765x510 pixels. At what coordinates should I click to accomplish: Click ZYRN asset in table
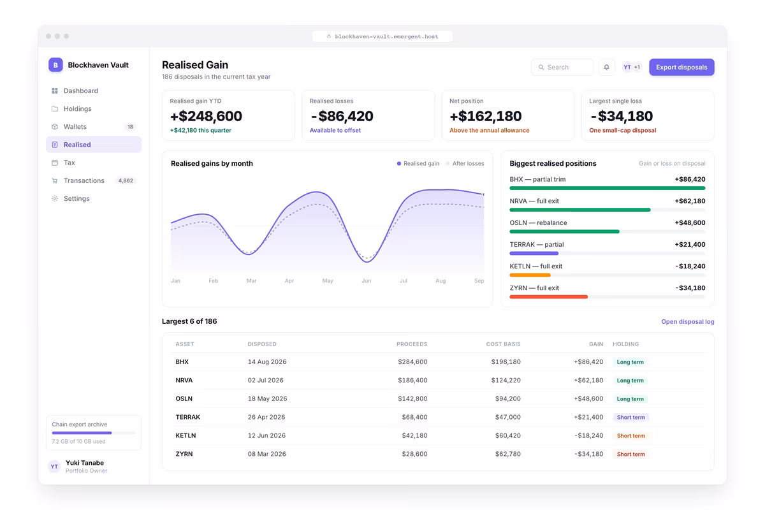(184, 455)
